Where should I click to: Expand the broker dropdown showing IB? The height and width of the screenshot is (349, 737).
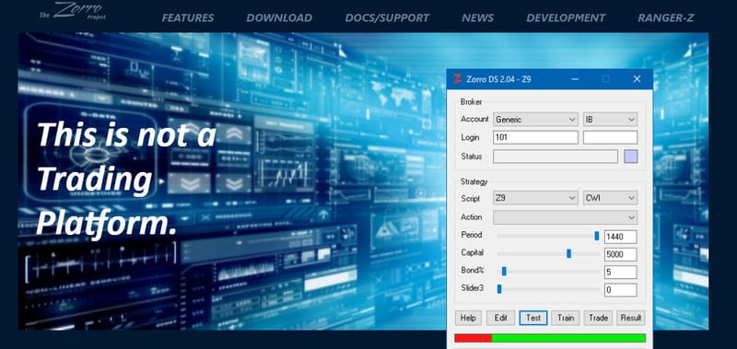(610, 120)
